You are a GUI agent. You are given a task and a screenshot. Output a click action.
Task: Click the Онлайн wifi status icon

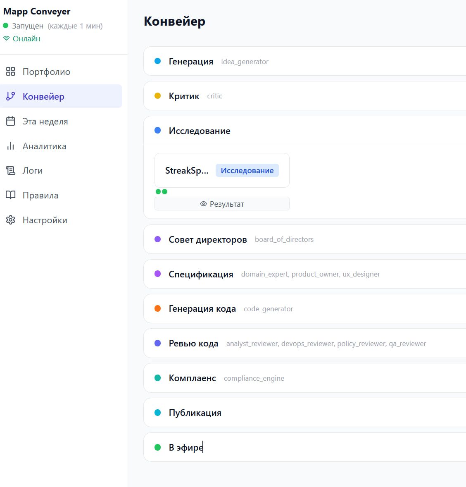tap(6, 38)
